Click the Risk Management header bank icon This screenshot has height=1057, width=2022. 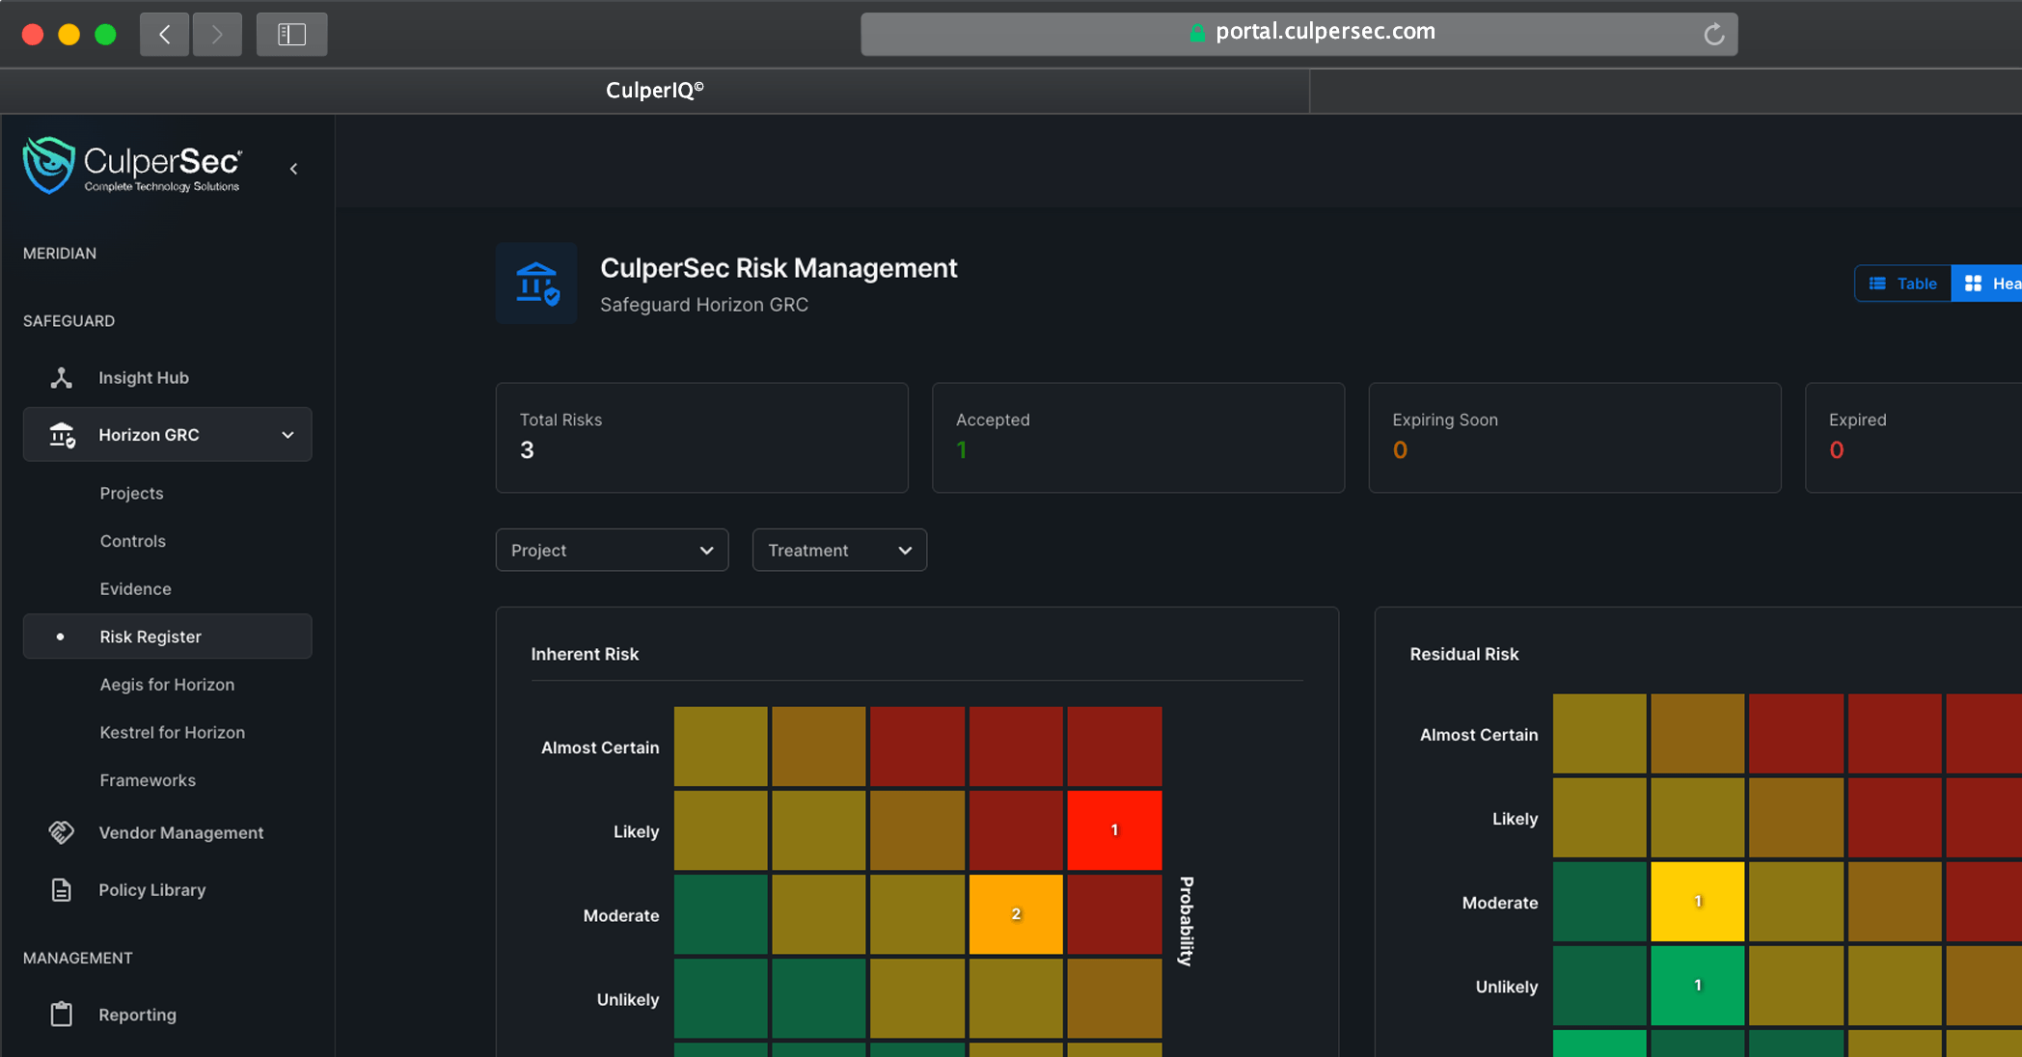pyautogui.click(x=536, y=284)
